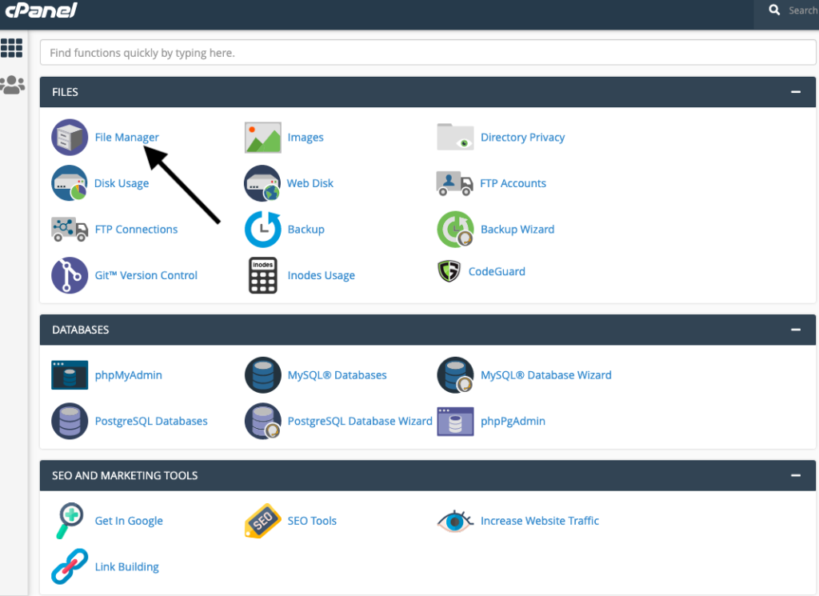Screen dimensions: 819x596
Task: Click the Get In Google link
Action: [129, 521]
